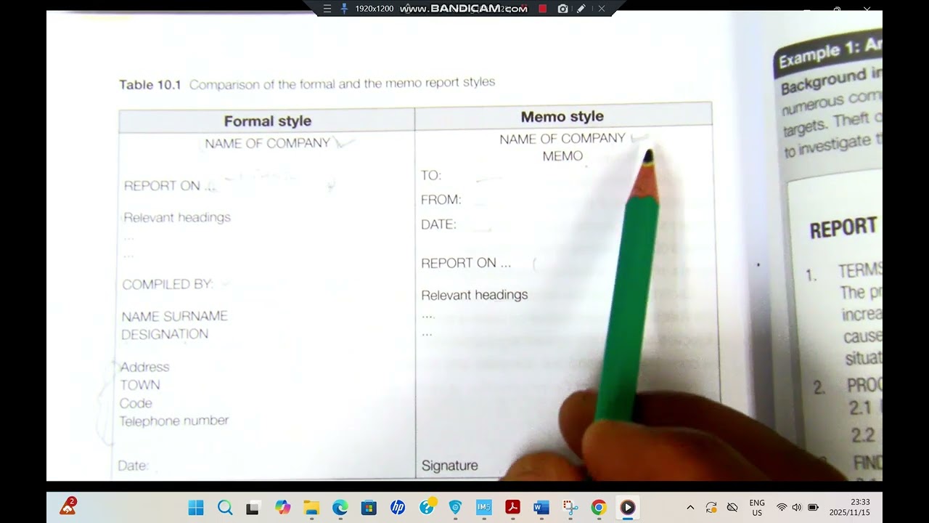
Task: Stop the Bandicam recording
Action: (542, 9)
